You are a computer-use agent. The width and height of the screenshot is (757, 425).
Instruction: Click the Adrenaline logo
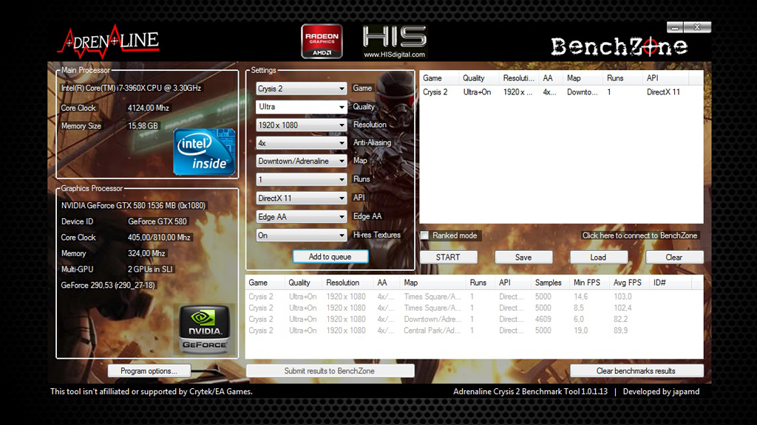tap(109, 41)
